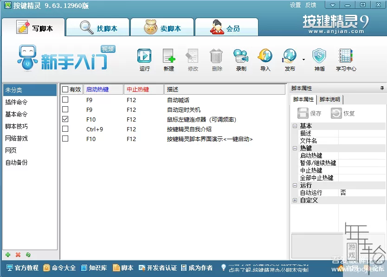Click the 成为作者 link
Screen dimensions: 387x277
[x=197, y=268]
